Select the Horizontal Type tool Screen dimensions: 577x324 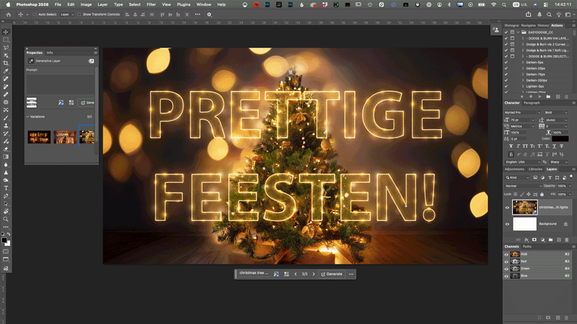pyautogui.click(x=6, y=188)
